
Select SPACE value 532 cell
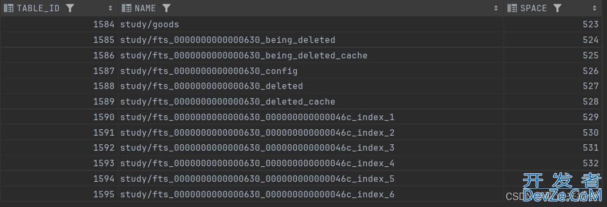(553, 164)
